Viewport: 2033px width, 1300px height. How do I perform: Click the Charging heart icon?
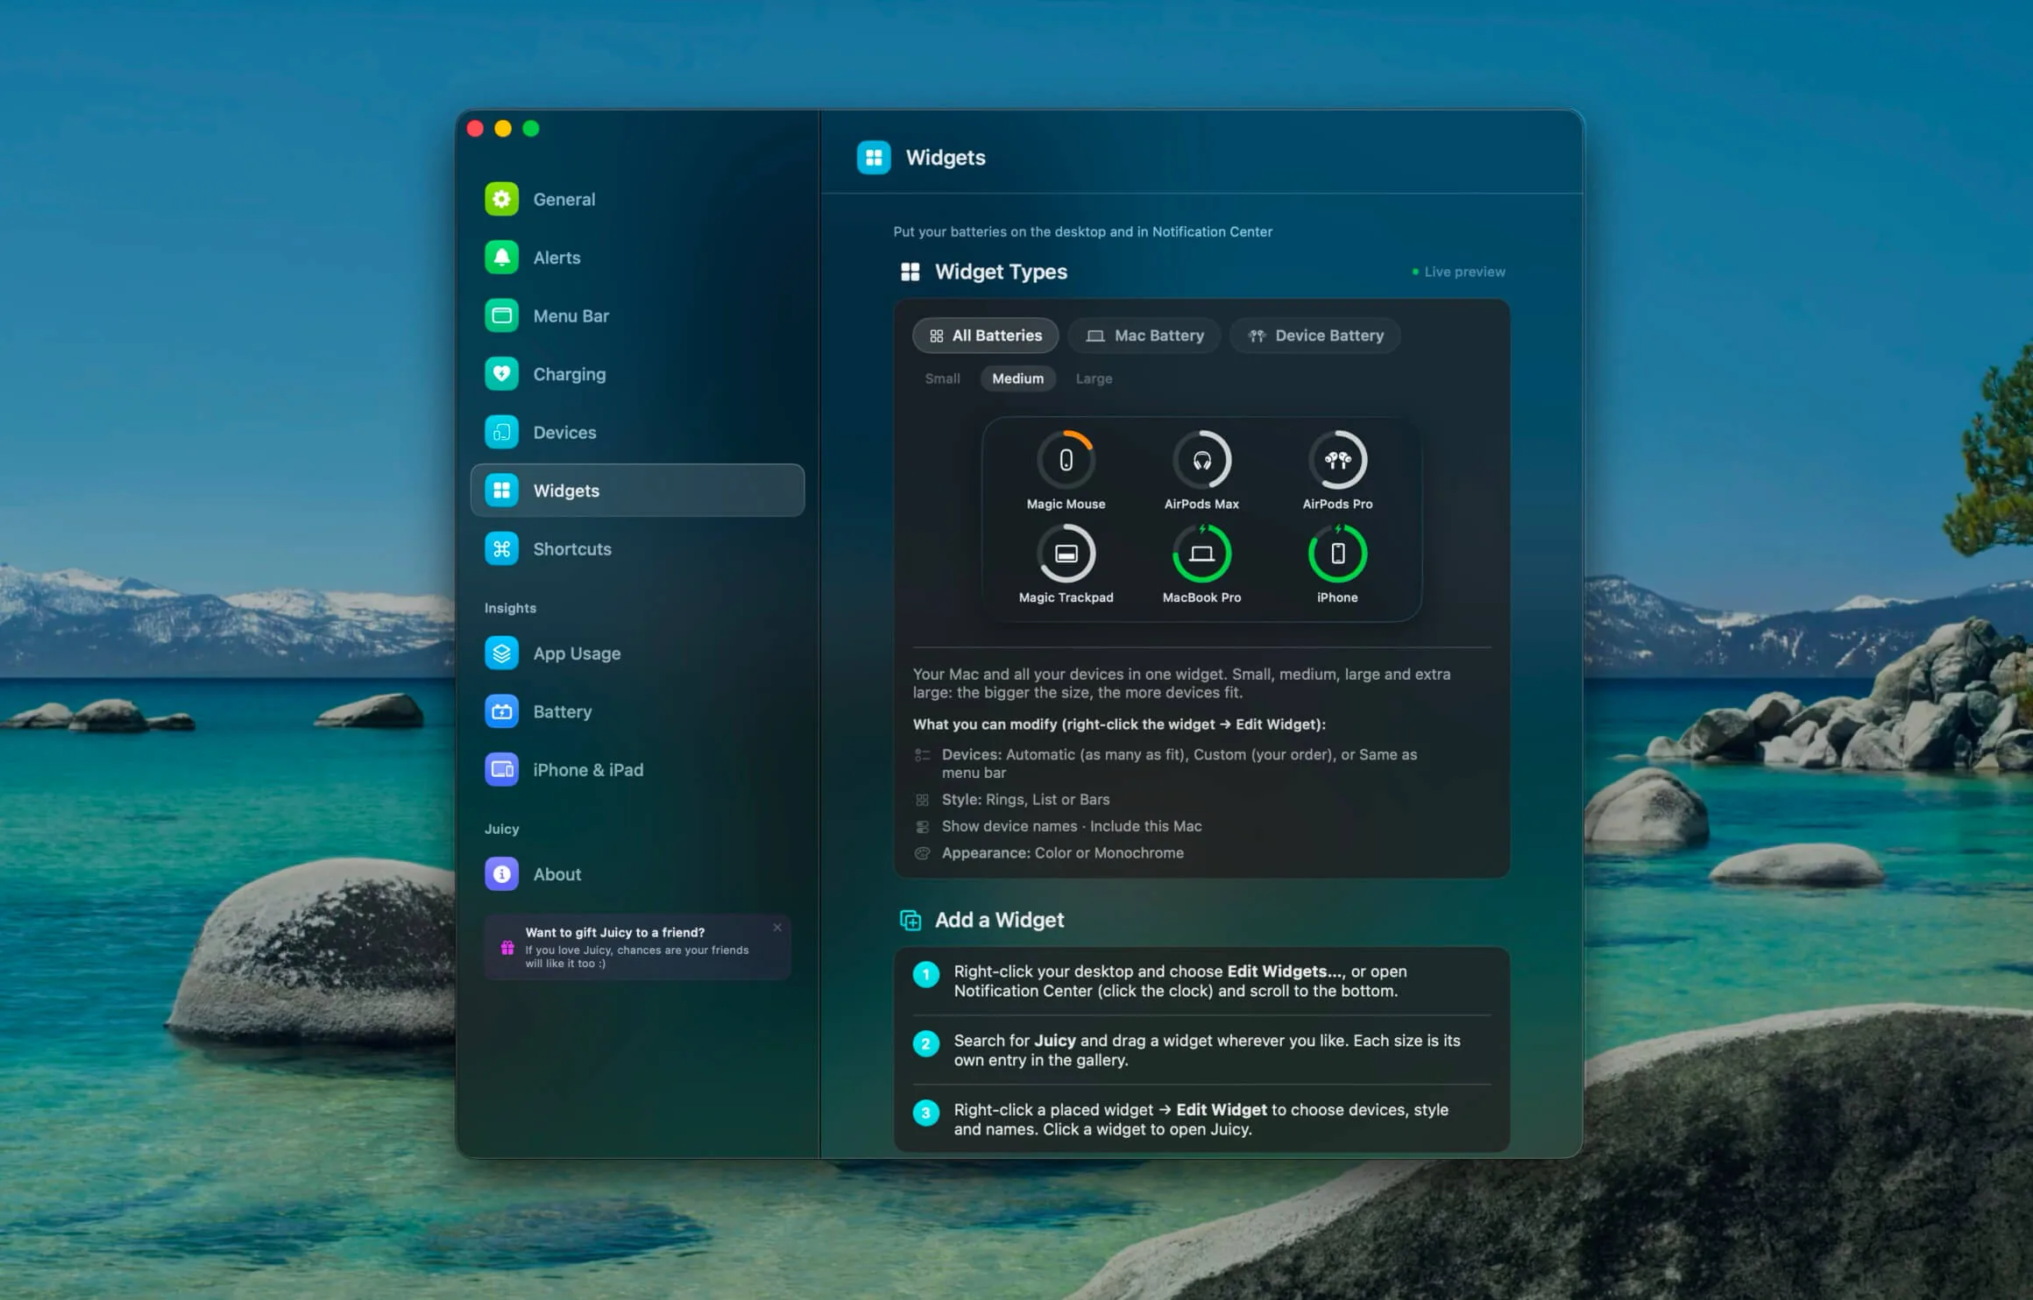click(501, 374)
